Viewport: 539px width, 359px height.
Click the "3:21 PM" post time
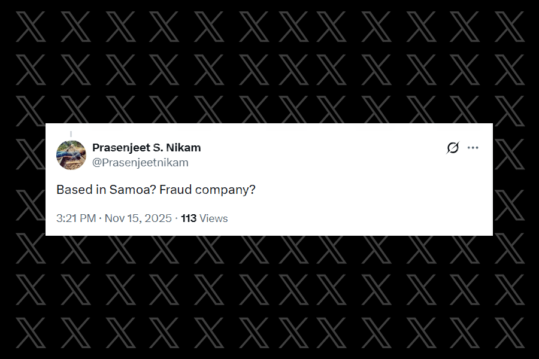(x=76, y=218)
